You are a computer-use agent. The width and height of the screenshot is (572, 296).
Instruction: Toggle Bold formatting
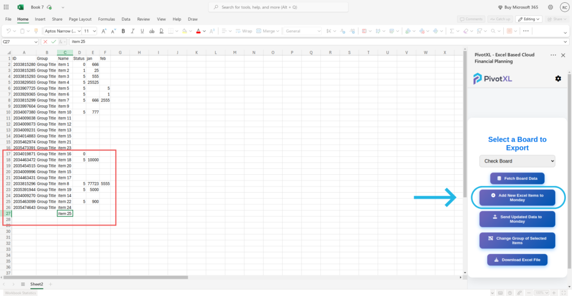(123, 31)
